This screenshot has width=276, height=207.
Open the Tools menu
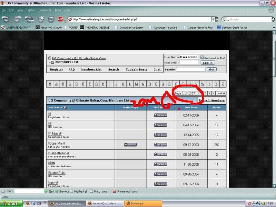58,10
